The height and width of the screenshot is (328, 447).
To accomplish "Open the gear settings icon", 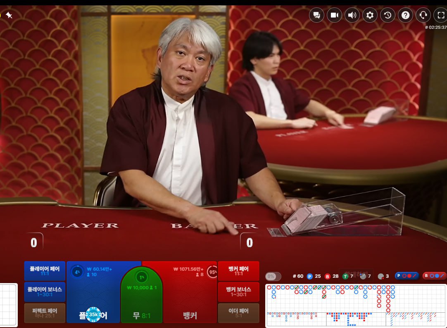I will coord(370,15).
